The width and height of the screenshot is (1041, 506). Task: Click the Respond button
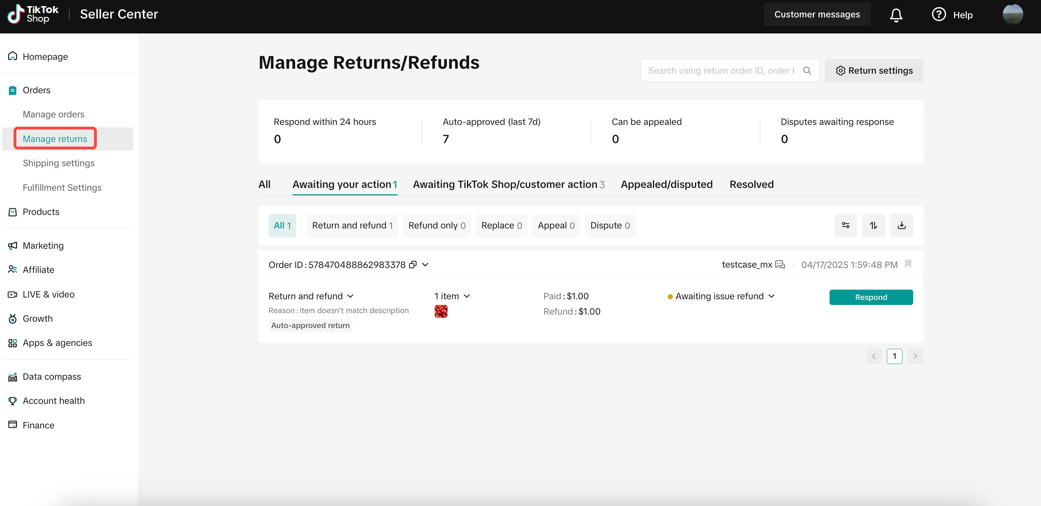tap(871, 297)
